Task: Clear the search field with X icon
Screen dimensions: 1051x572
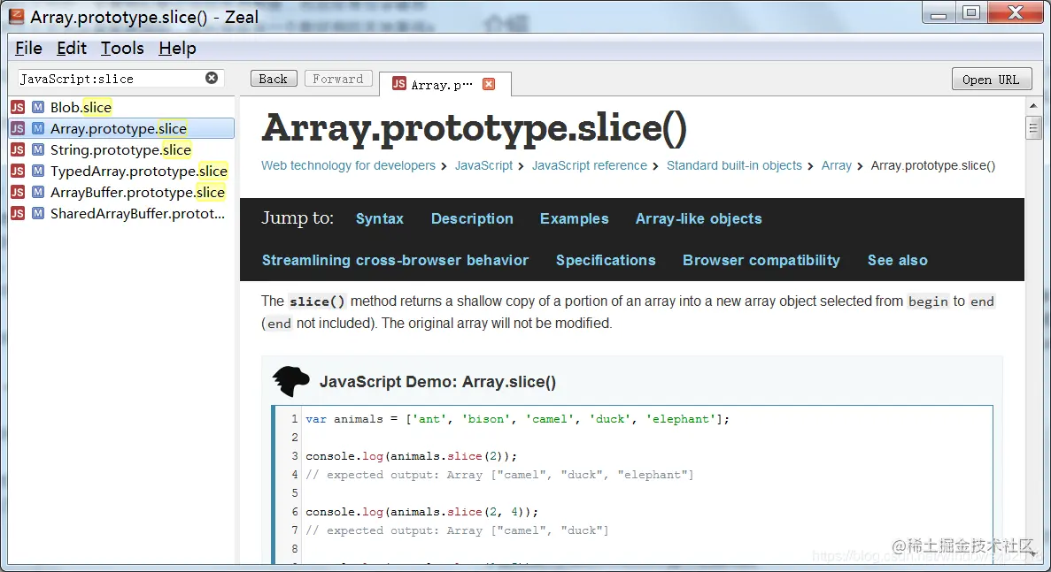Action: (x=212, y=79)
